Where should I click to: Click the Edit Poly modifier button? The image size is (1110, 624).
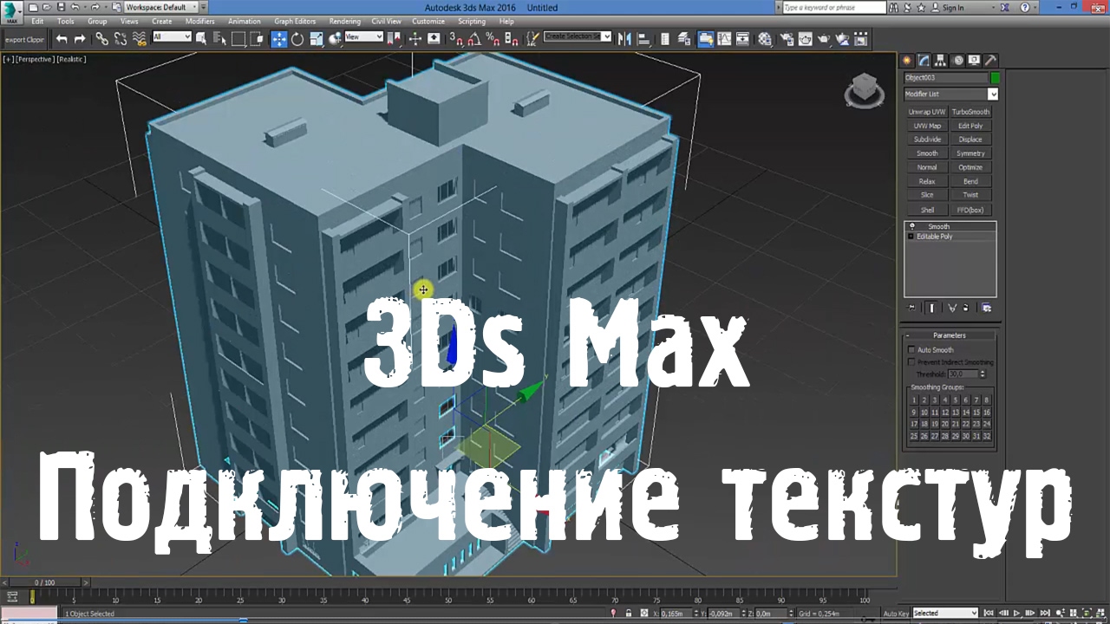[970, 126]
